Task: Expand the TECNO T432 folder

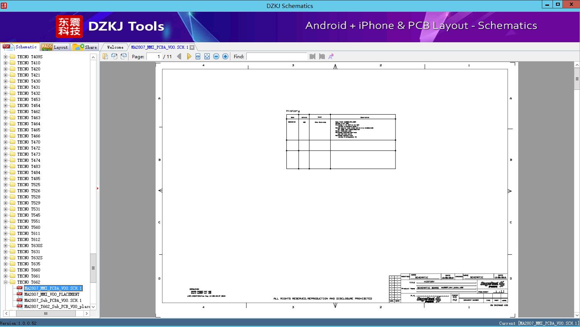Action: (5, 93)
